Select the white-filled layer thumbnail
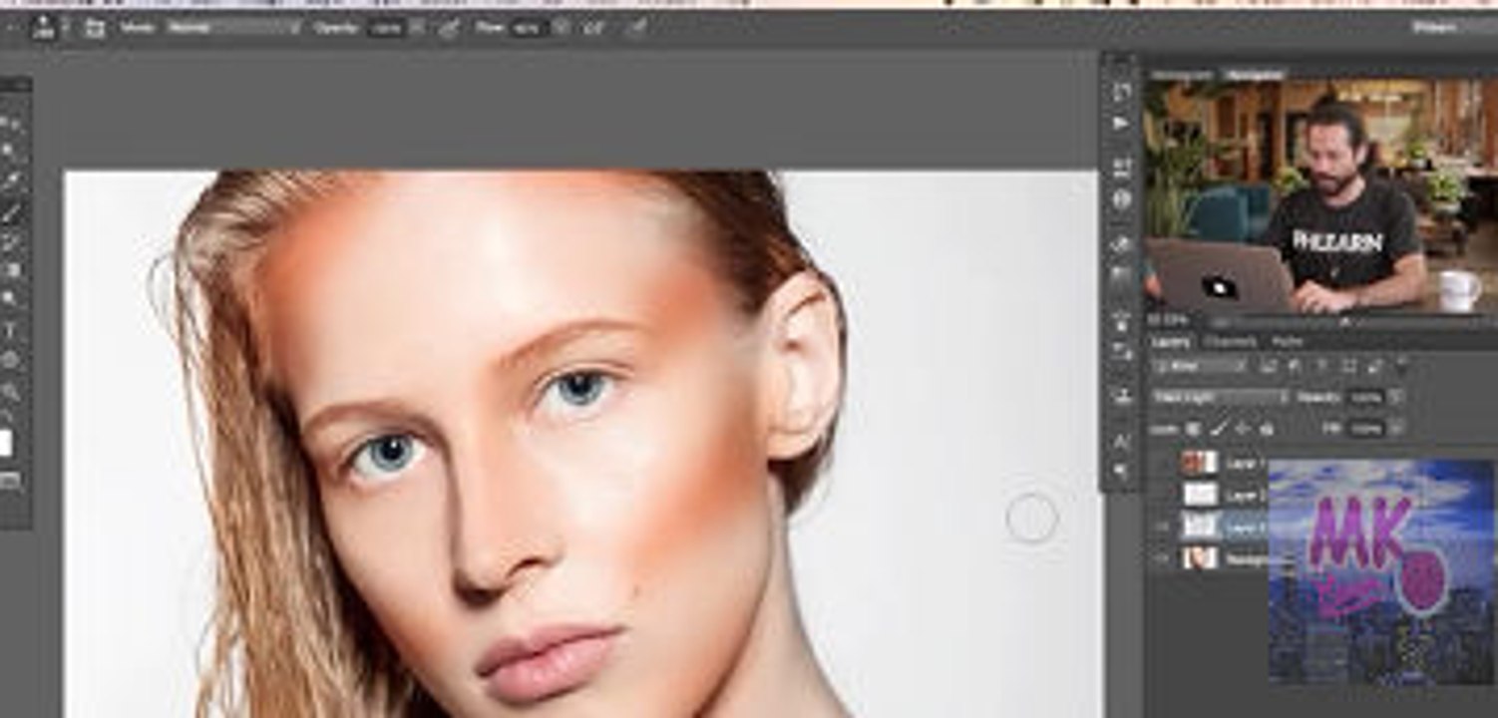The image size is (1498, 718). click(x=1200, y=495)
